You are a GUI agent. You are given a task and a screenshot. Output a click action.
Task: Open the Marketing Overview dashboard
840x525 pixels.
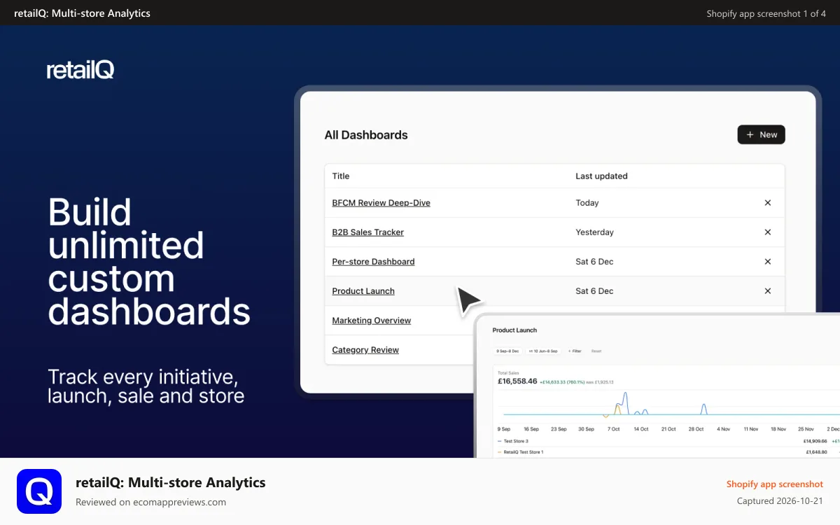(371, 321)
